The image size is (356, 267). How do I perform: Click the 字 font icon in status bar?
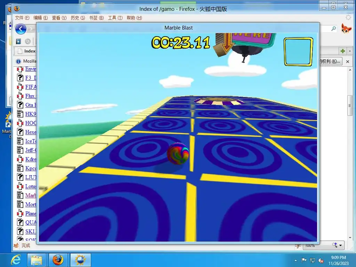point(298,246)
